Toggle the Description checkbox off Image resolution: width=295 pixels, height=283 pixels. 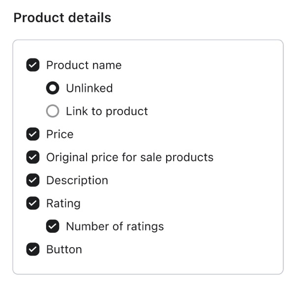tap(33, 180)
